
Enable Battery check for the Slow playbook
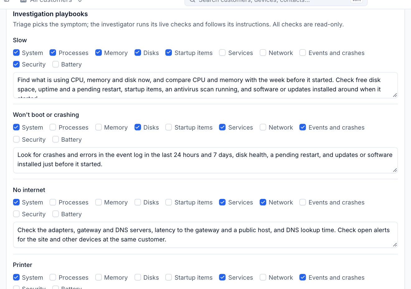pyautogui.click(x=55, y=64)
